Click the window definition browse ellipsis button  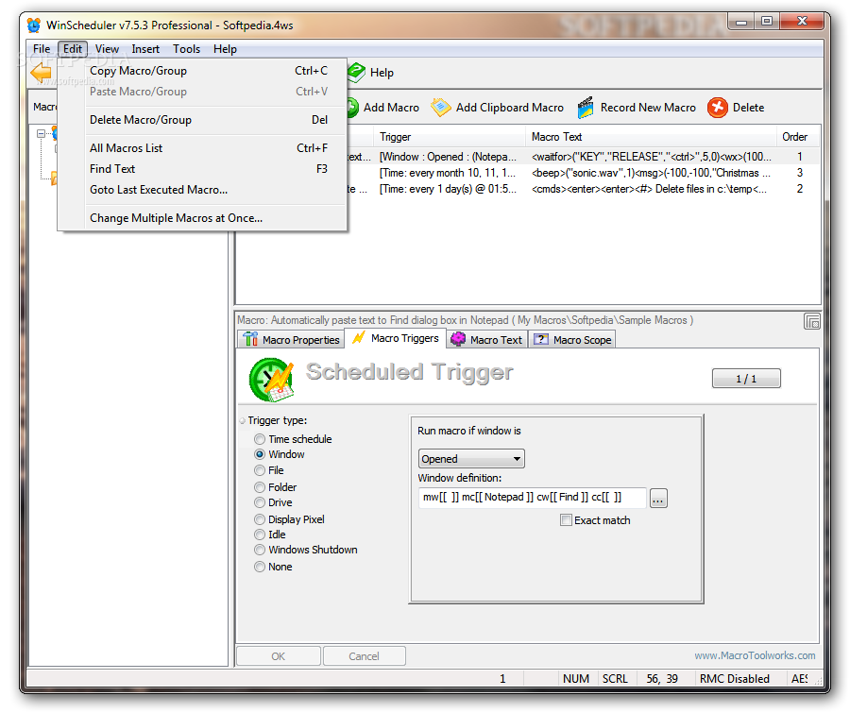(x=658, y=498)
